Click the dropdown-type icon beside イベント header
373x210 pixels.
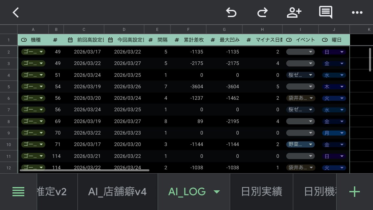289,40
